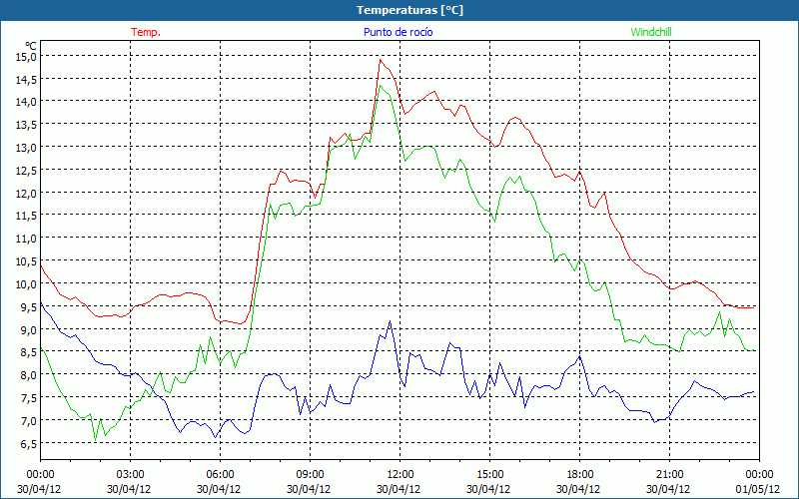Screen dimensions: 799x499
Task: Click the Temperaturas [°C] chart title
Action: (x=409, y=10)
